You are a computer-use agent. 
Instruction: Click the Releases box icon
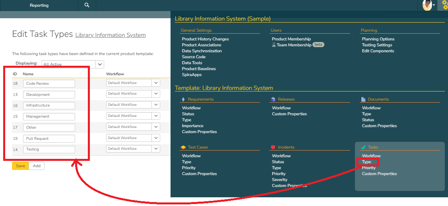pyautogui.click(x=273, y=99)
